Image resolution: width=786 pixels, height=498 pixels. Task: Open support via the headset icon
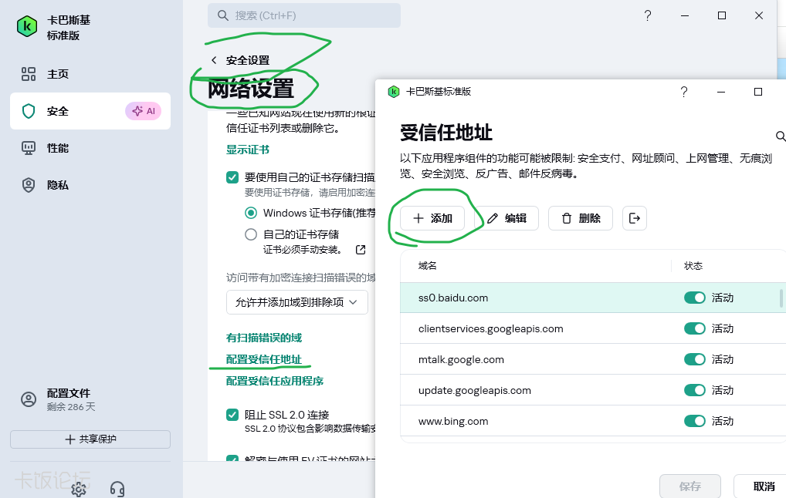117,489
